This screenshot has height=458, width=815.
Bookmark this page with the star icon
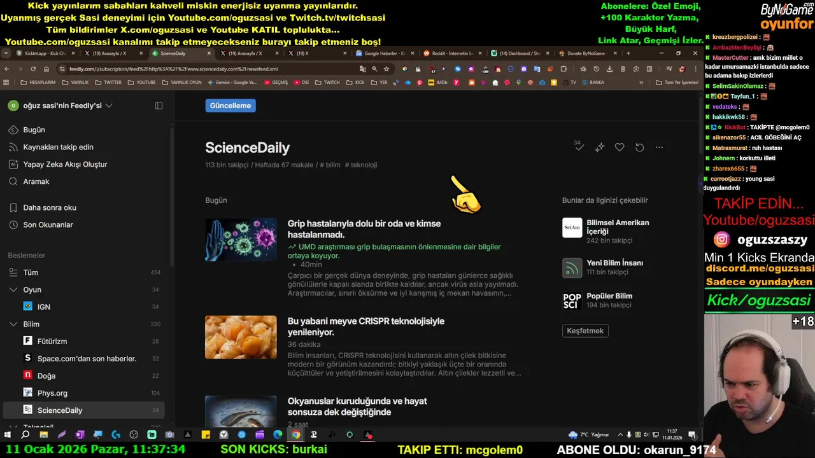coord(386,69)
